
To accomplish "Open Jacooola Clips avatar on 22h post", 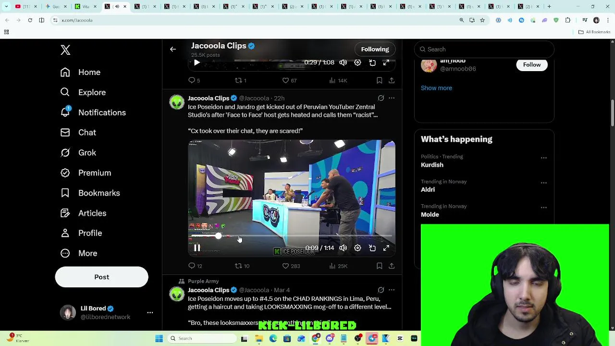I will tap(177, 102).
